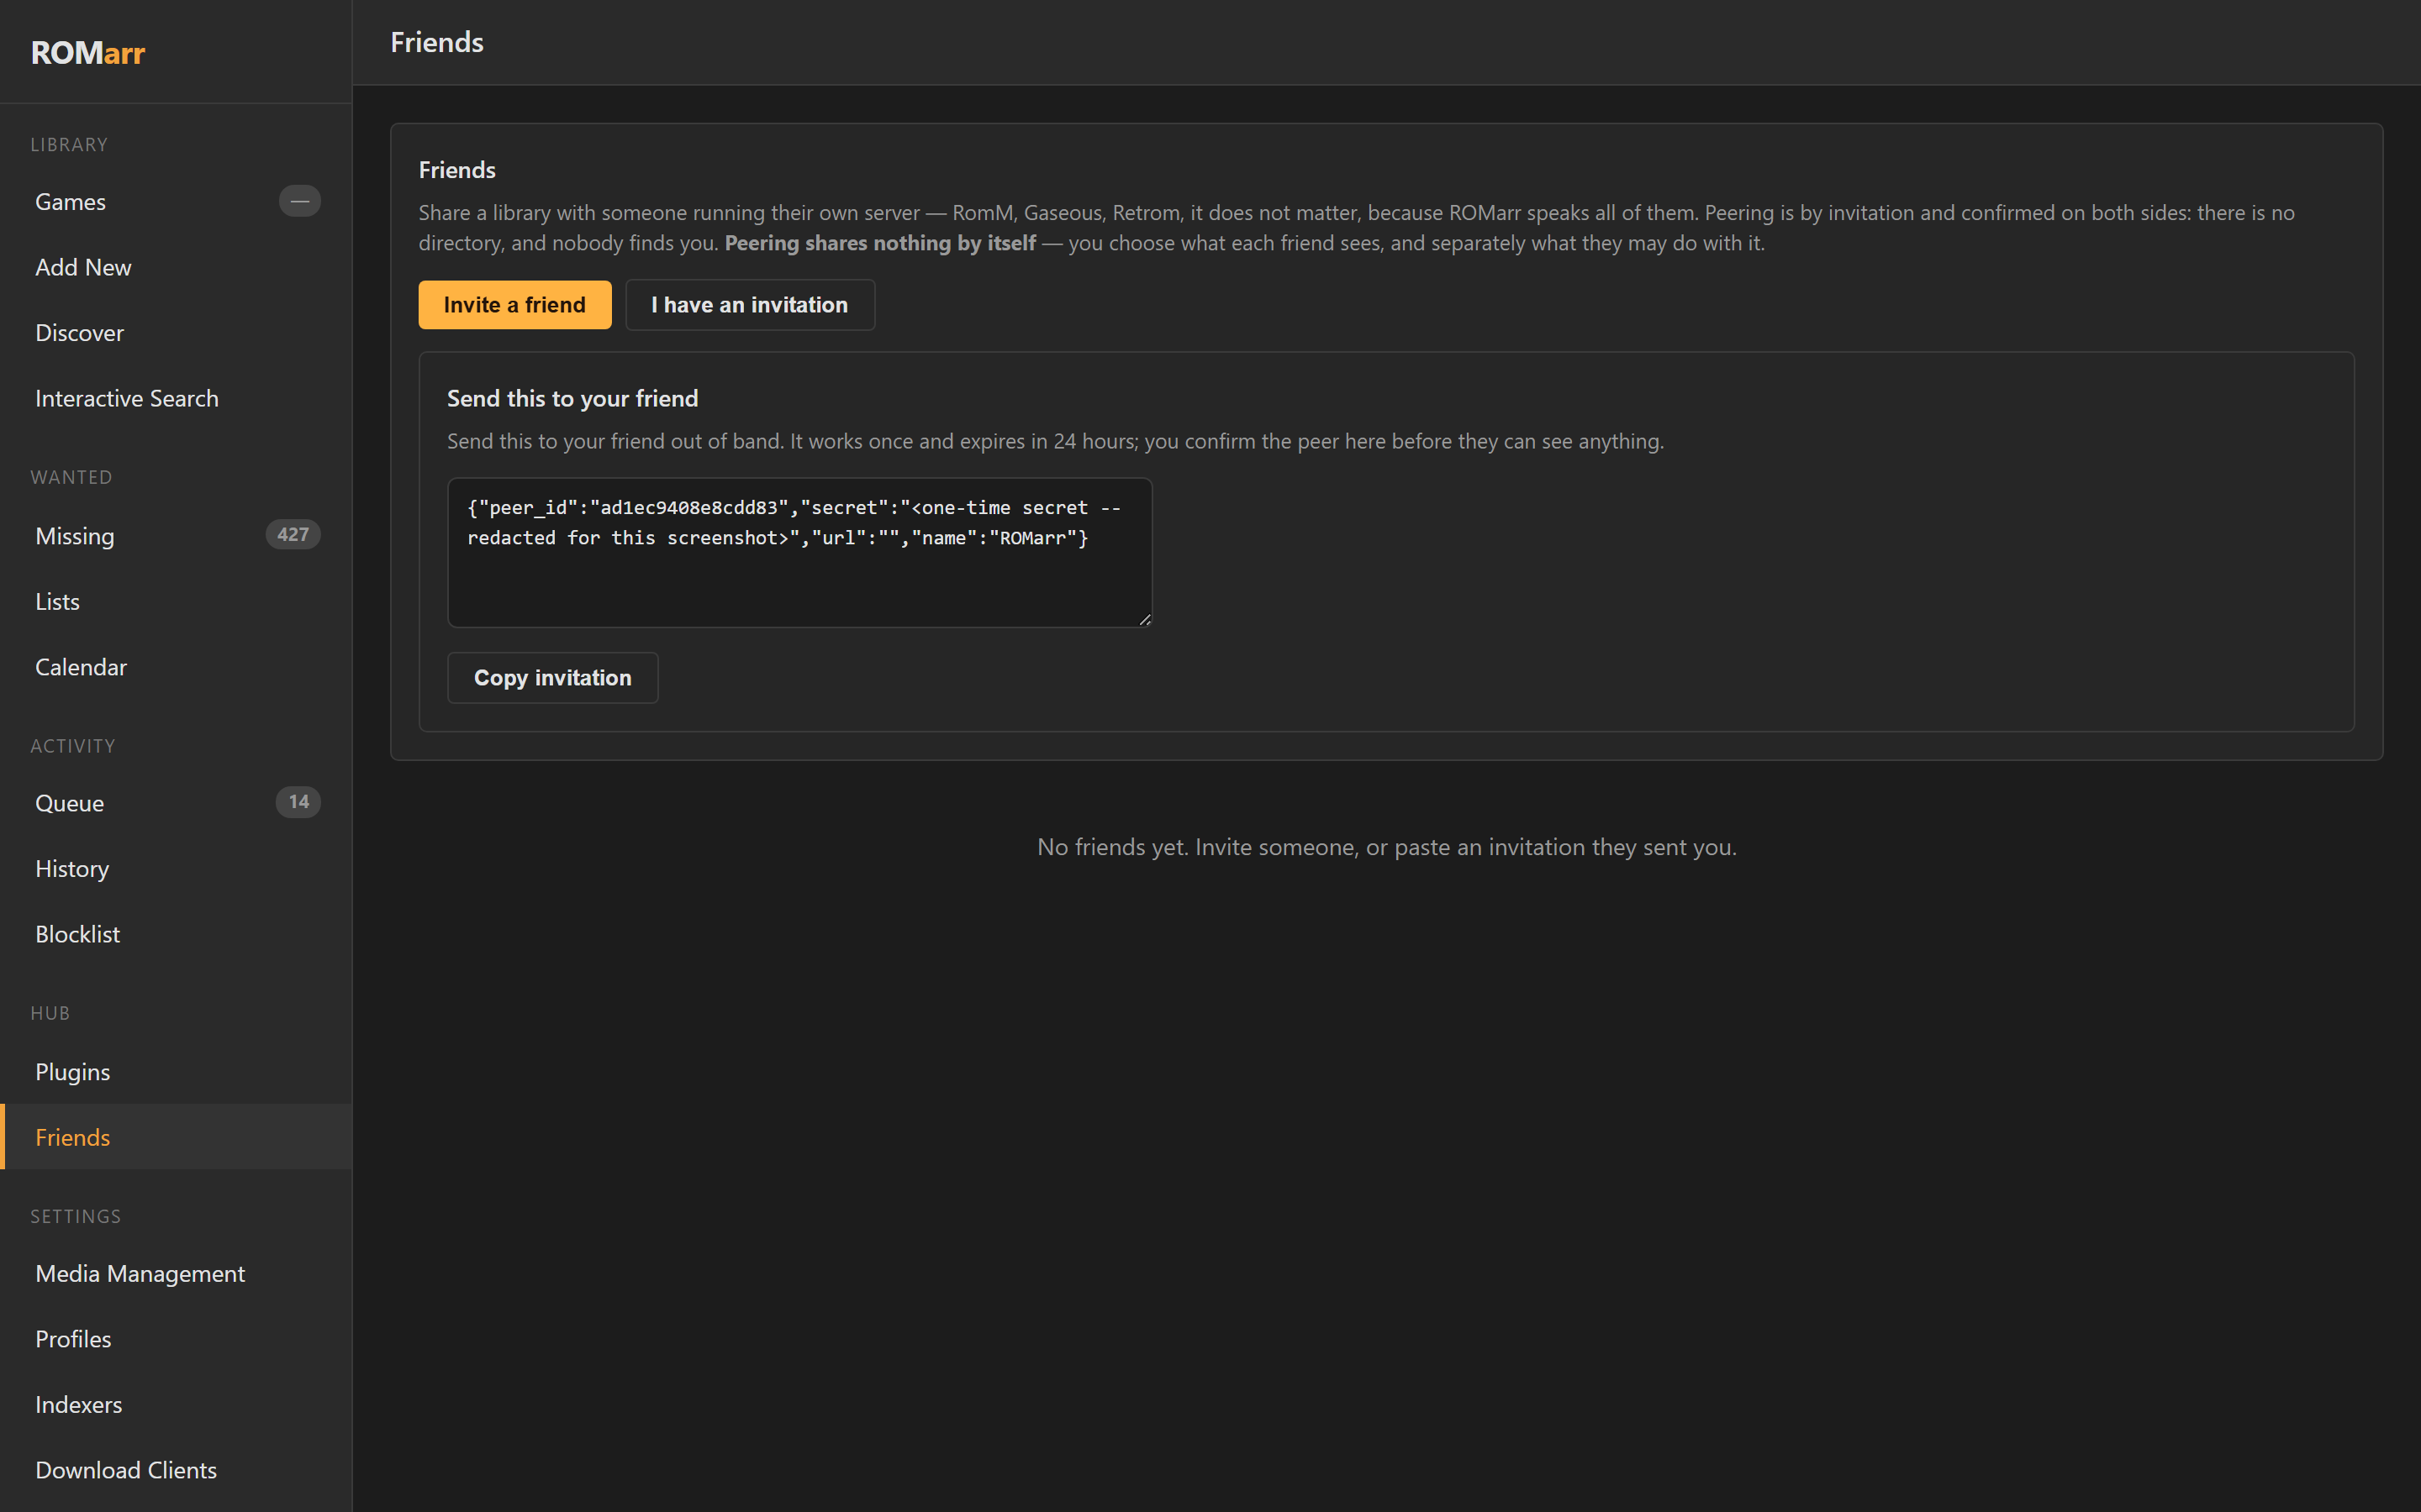Image resolution: width=2421 pixels, height=1512 pixels.
Task: Open Media Management settings
Action: pyautogui.click(x=176, y=1273)
